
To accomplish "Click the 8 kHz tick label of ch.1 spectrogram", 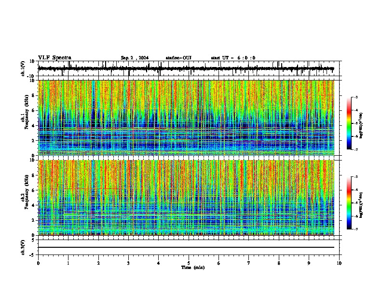I will 34,95.
